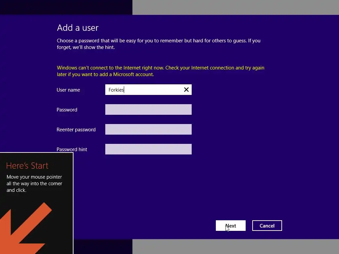
Task: Click the "Here's Start" tip title
Action: pyautogui.click(x=27, y=166)
